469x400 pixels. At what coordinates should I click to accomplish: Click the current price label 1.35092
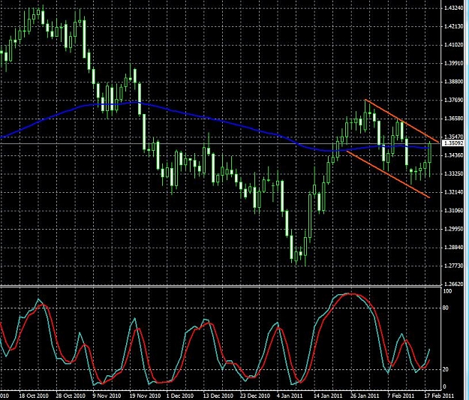coord(453,143)
